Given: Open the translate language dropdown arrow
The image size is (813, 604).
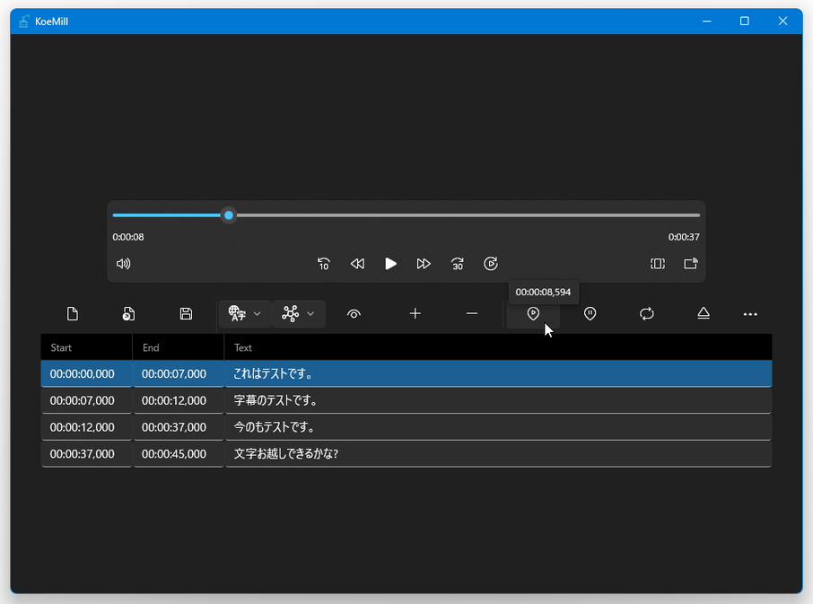Looking at the screenshot, I should tap(258, 314).
